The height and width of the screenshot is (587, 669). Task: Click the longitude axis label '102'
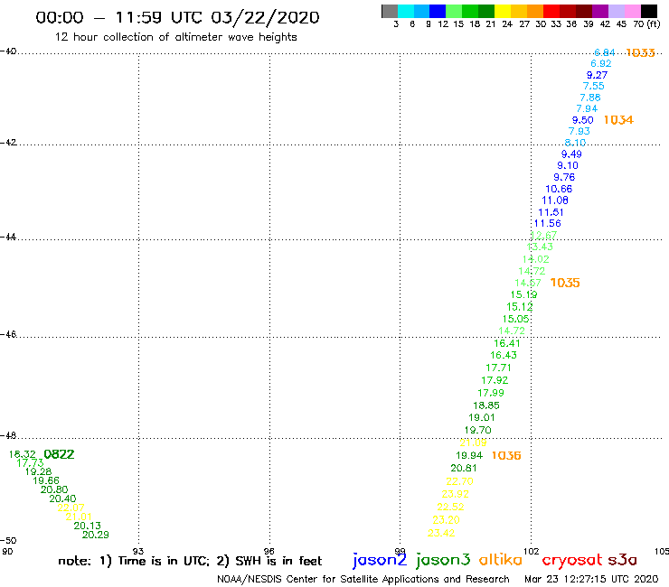(x=532, y=551)
